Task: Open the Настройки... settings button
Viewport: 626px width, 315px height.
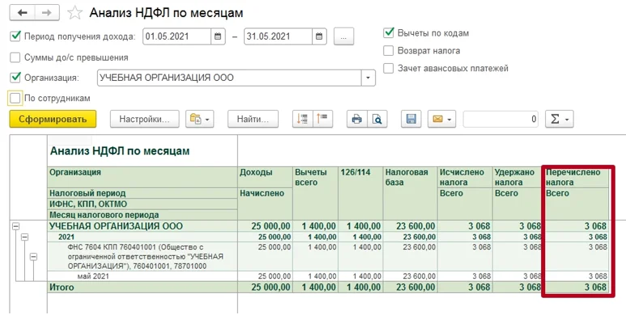Action: pyautogui.click(x=144, y=119)
